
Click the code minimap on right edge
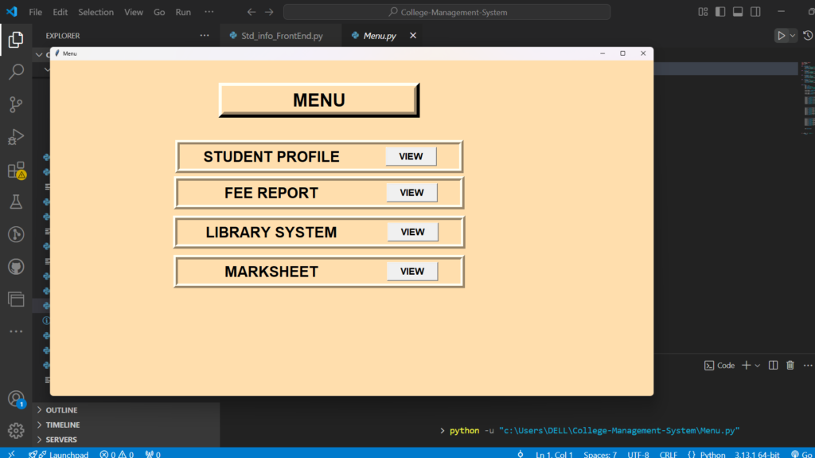point(808,98)
